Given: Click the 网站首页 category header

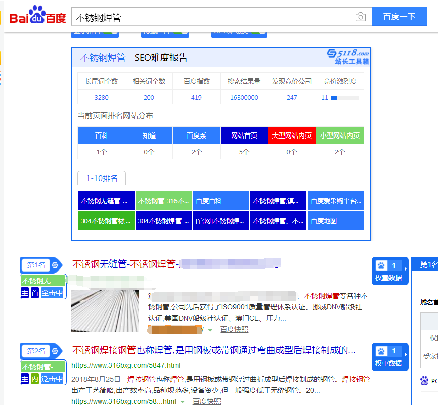Looking at the screenshot, I should tap(244, 136).
